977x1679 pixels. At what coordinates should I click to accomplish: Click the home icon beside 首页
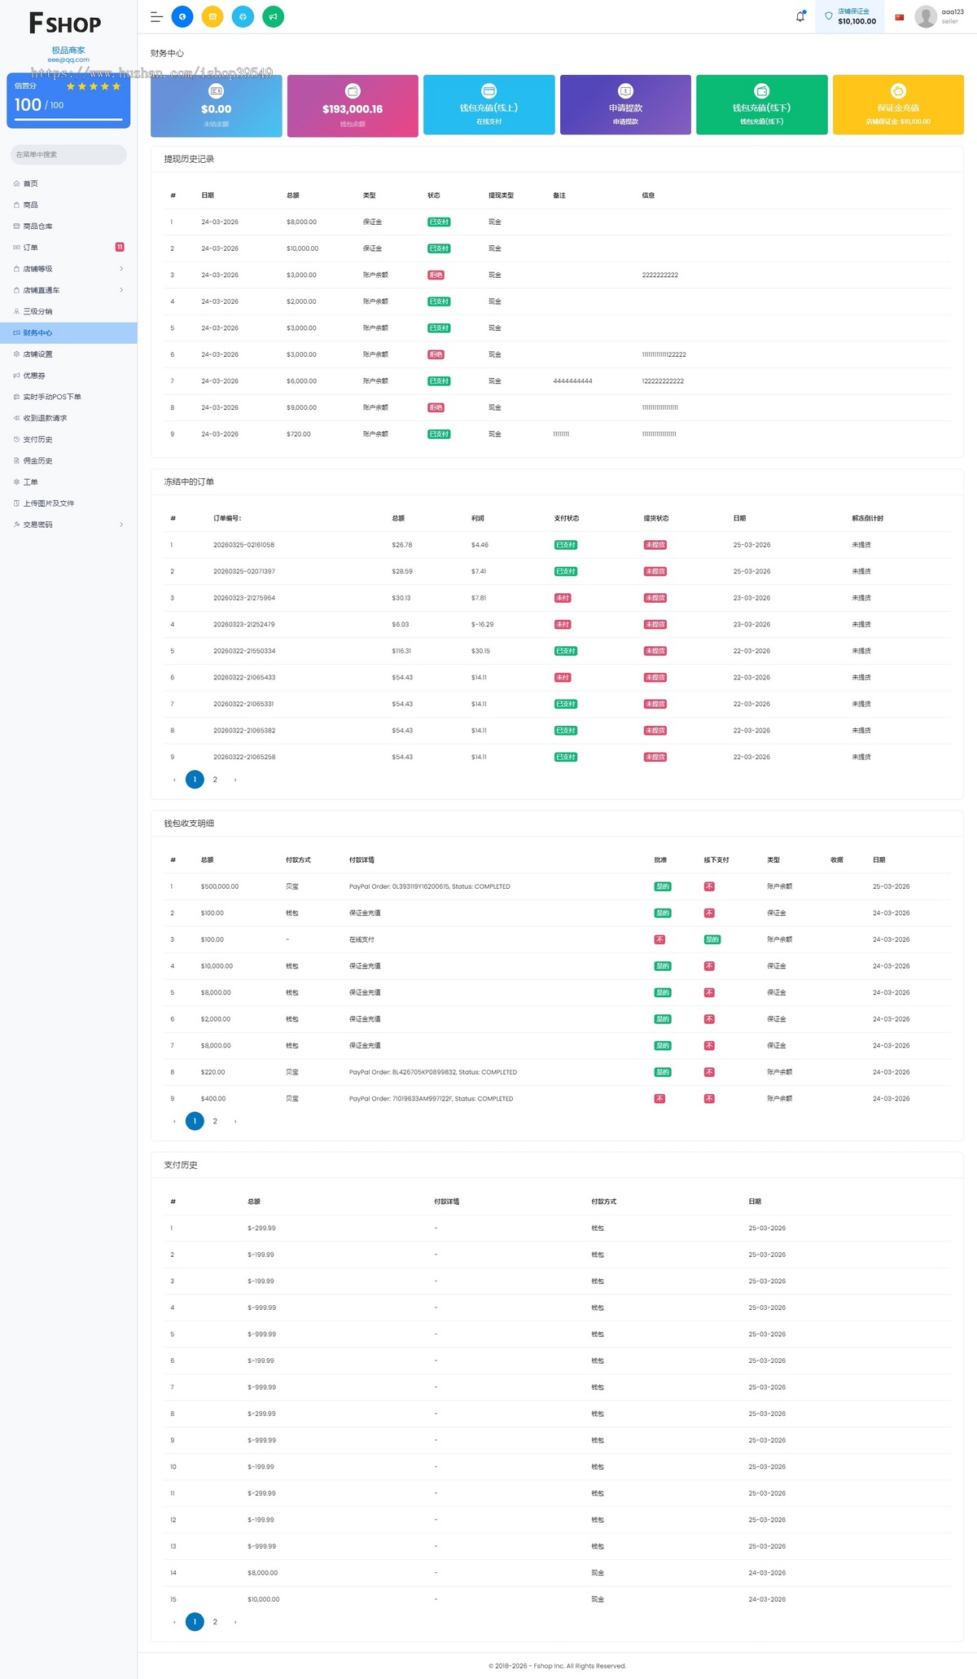tap(16, 183)
